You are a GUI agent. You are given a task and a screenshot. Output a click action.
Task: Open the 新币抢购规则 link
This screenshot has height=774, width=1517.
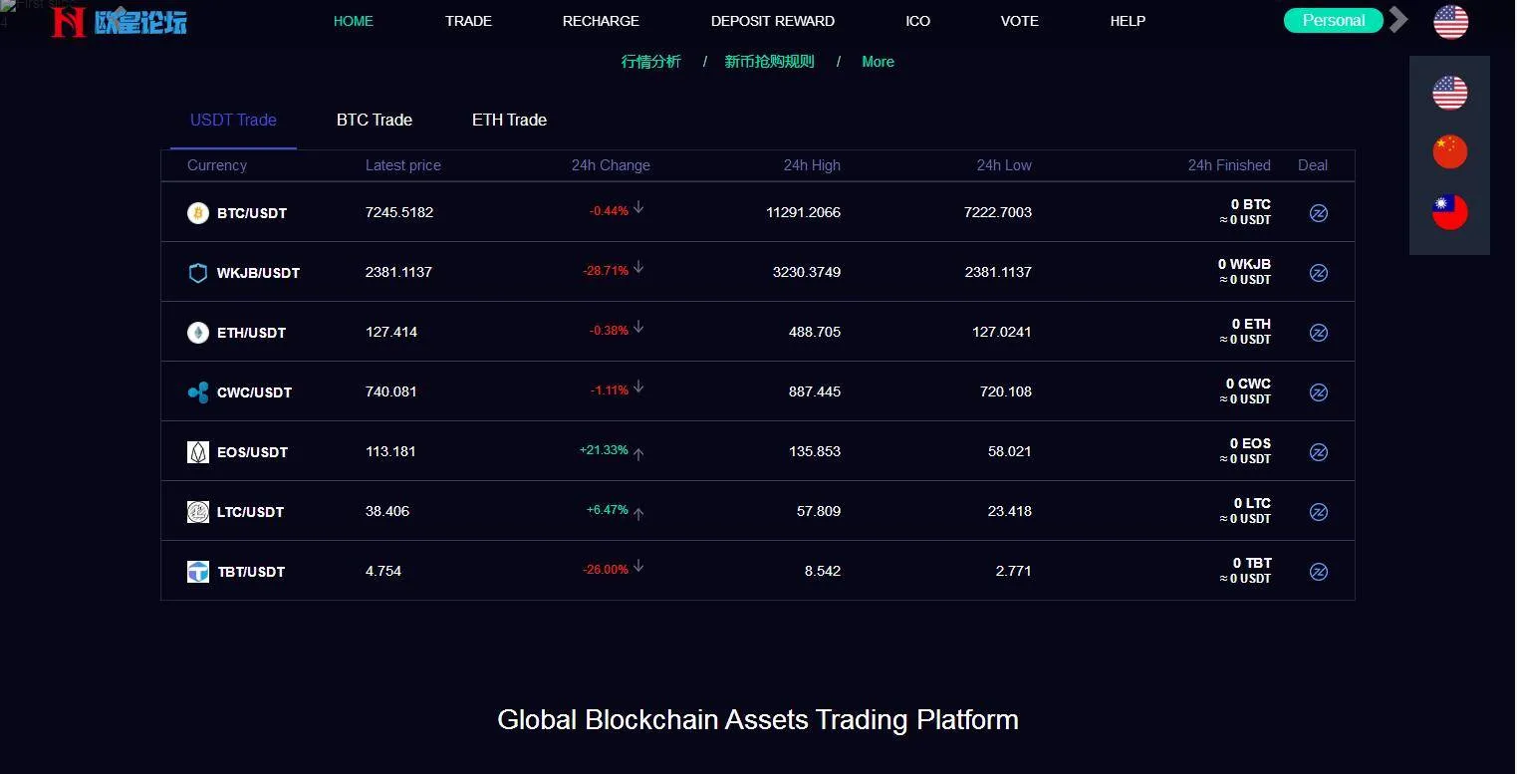click(769, 62)
